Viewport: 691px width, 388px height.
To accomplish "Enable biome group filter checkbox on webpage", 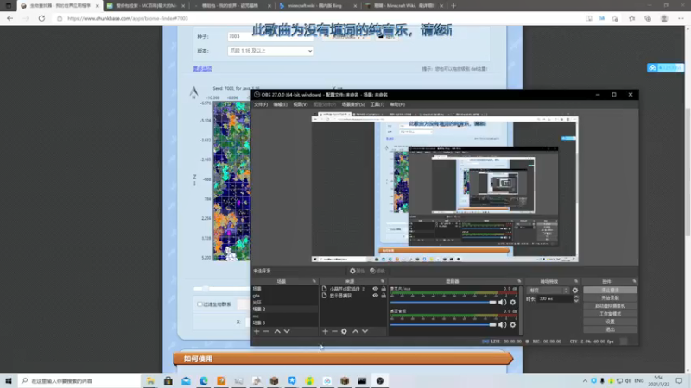I will (x=200, y=304).
